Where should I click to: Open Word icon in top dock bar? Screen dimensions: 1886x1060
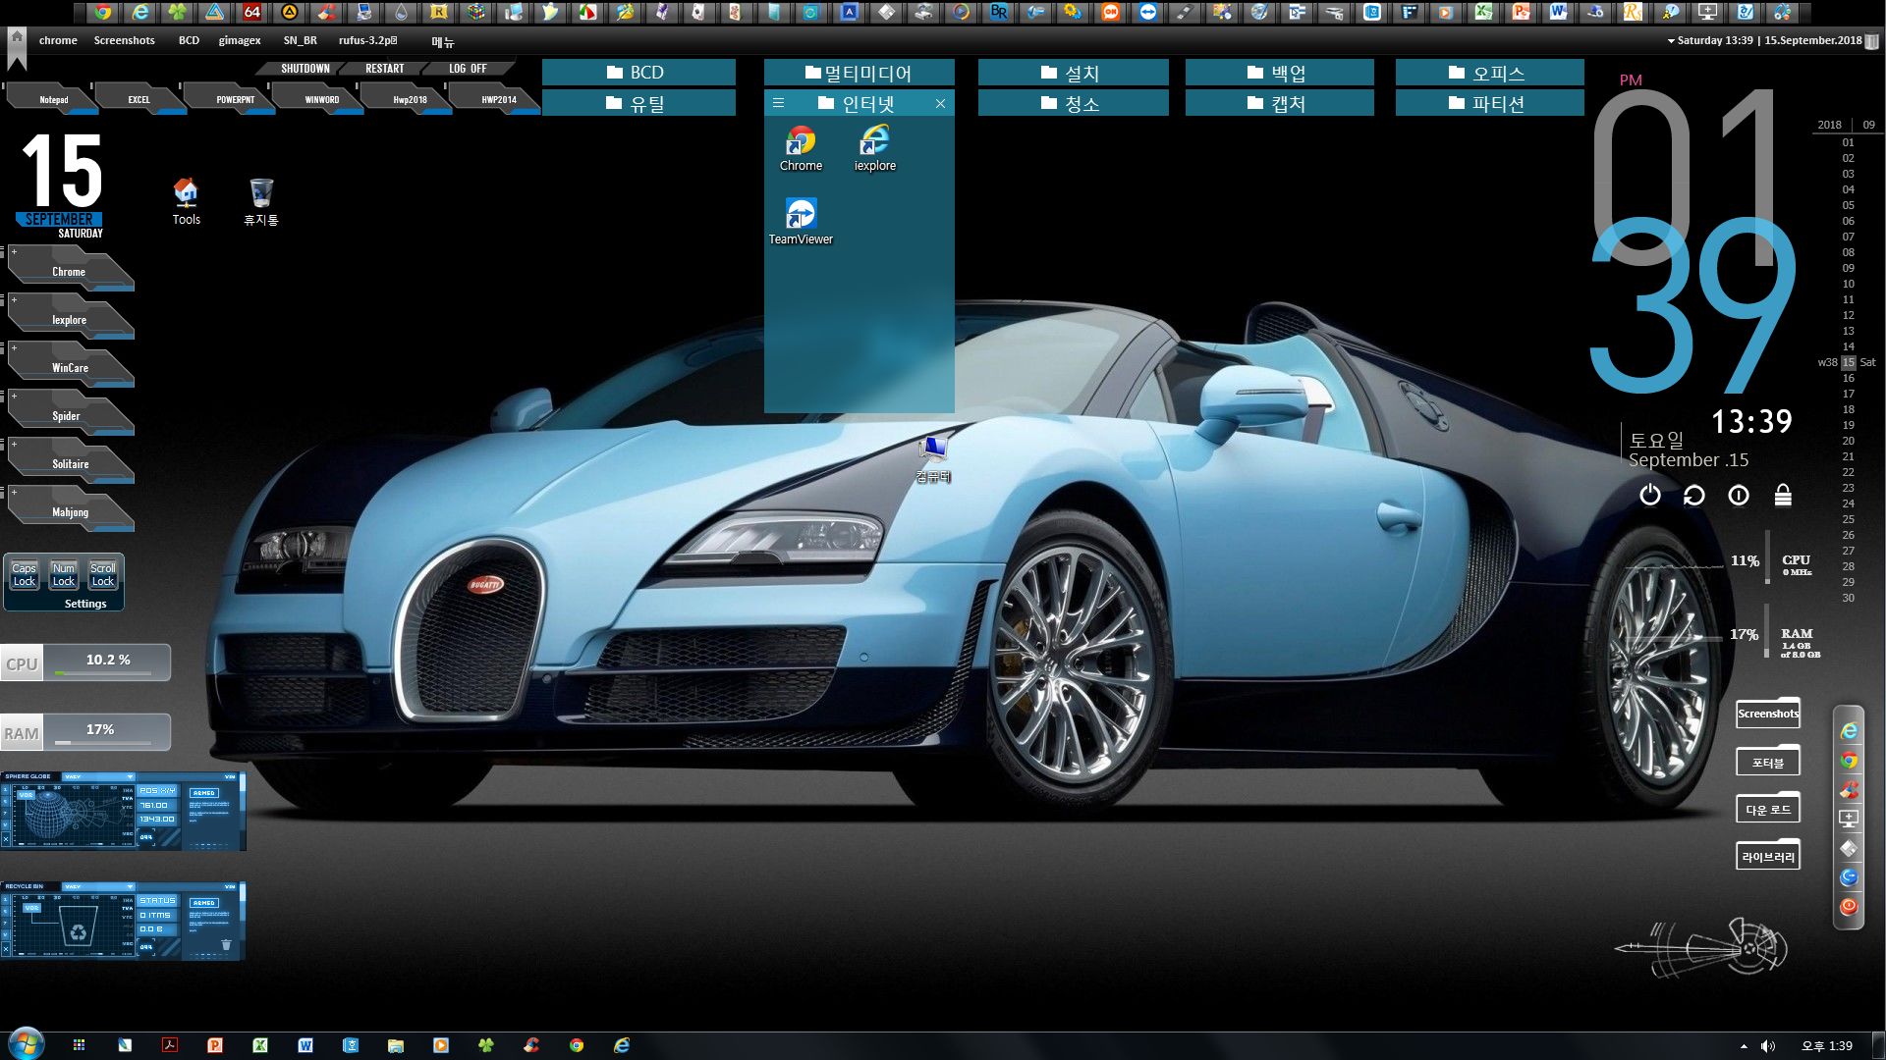click(1558, 12)
